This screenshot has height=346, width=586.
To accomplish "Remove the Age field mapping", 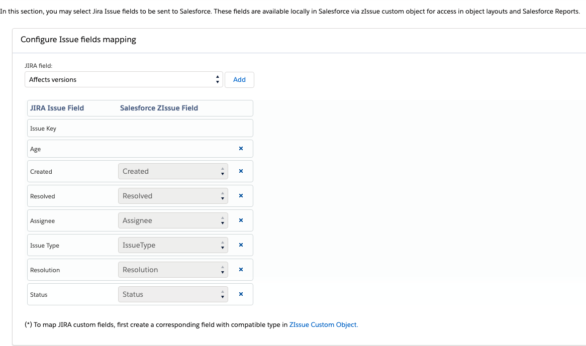I will pyautogui.click(x=241, y=149).
